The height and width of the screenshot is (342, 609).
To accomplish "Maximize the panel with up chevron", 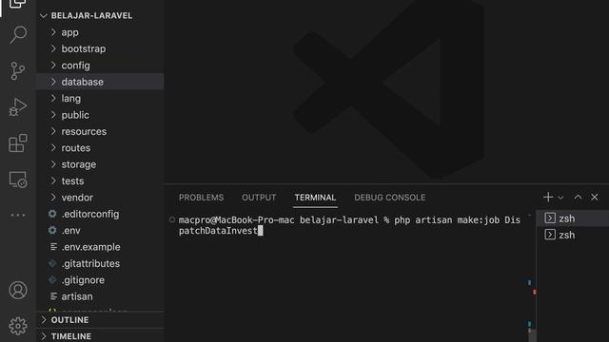I will pyautogui.click(x=578, y=197).
